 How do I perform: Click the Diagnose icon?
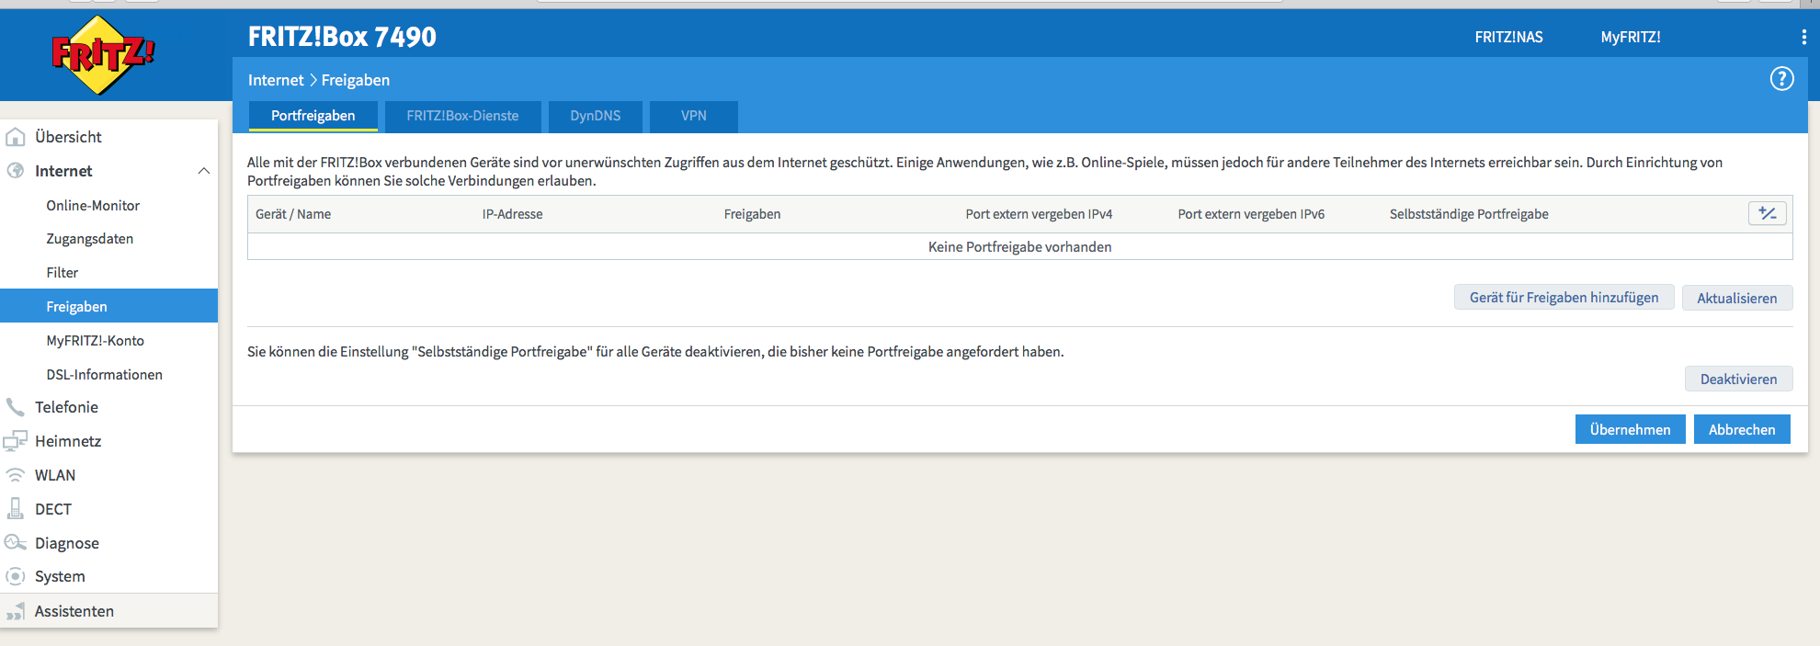coord(16,542)
